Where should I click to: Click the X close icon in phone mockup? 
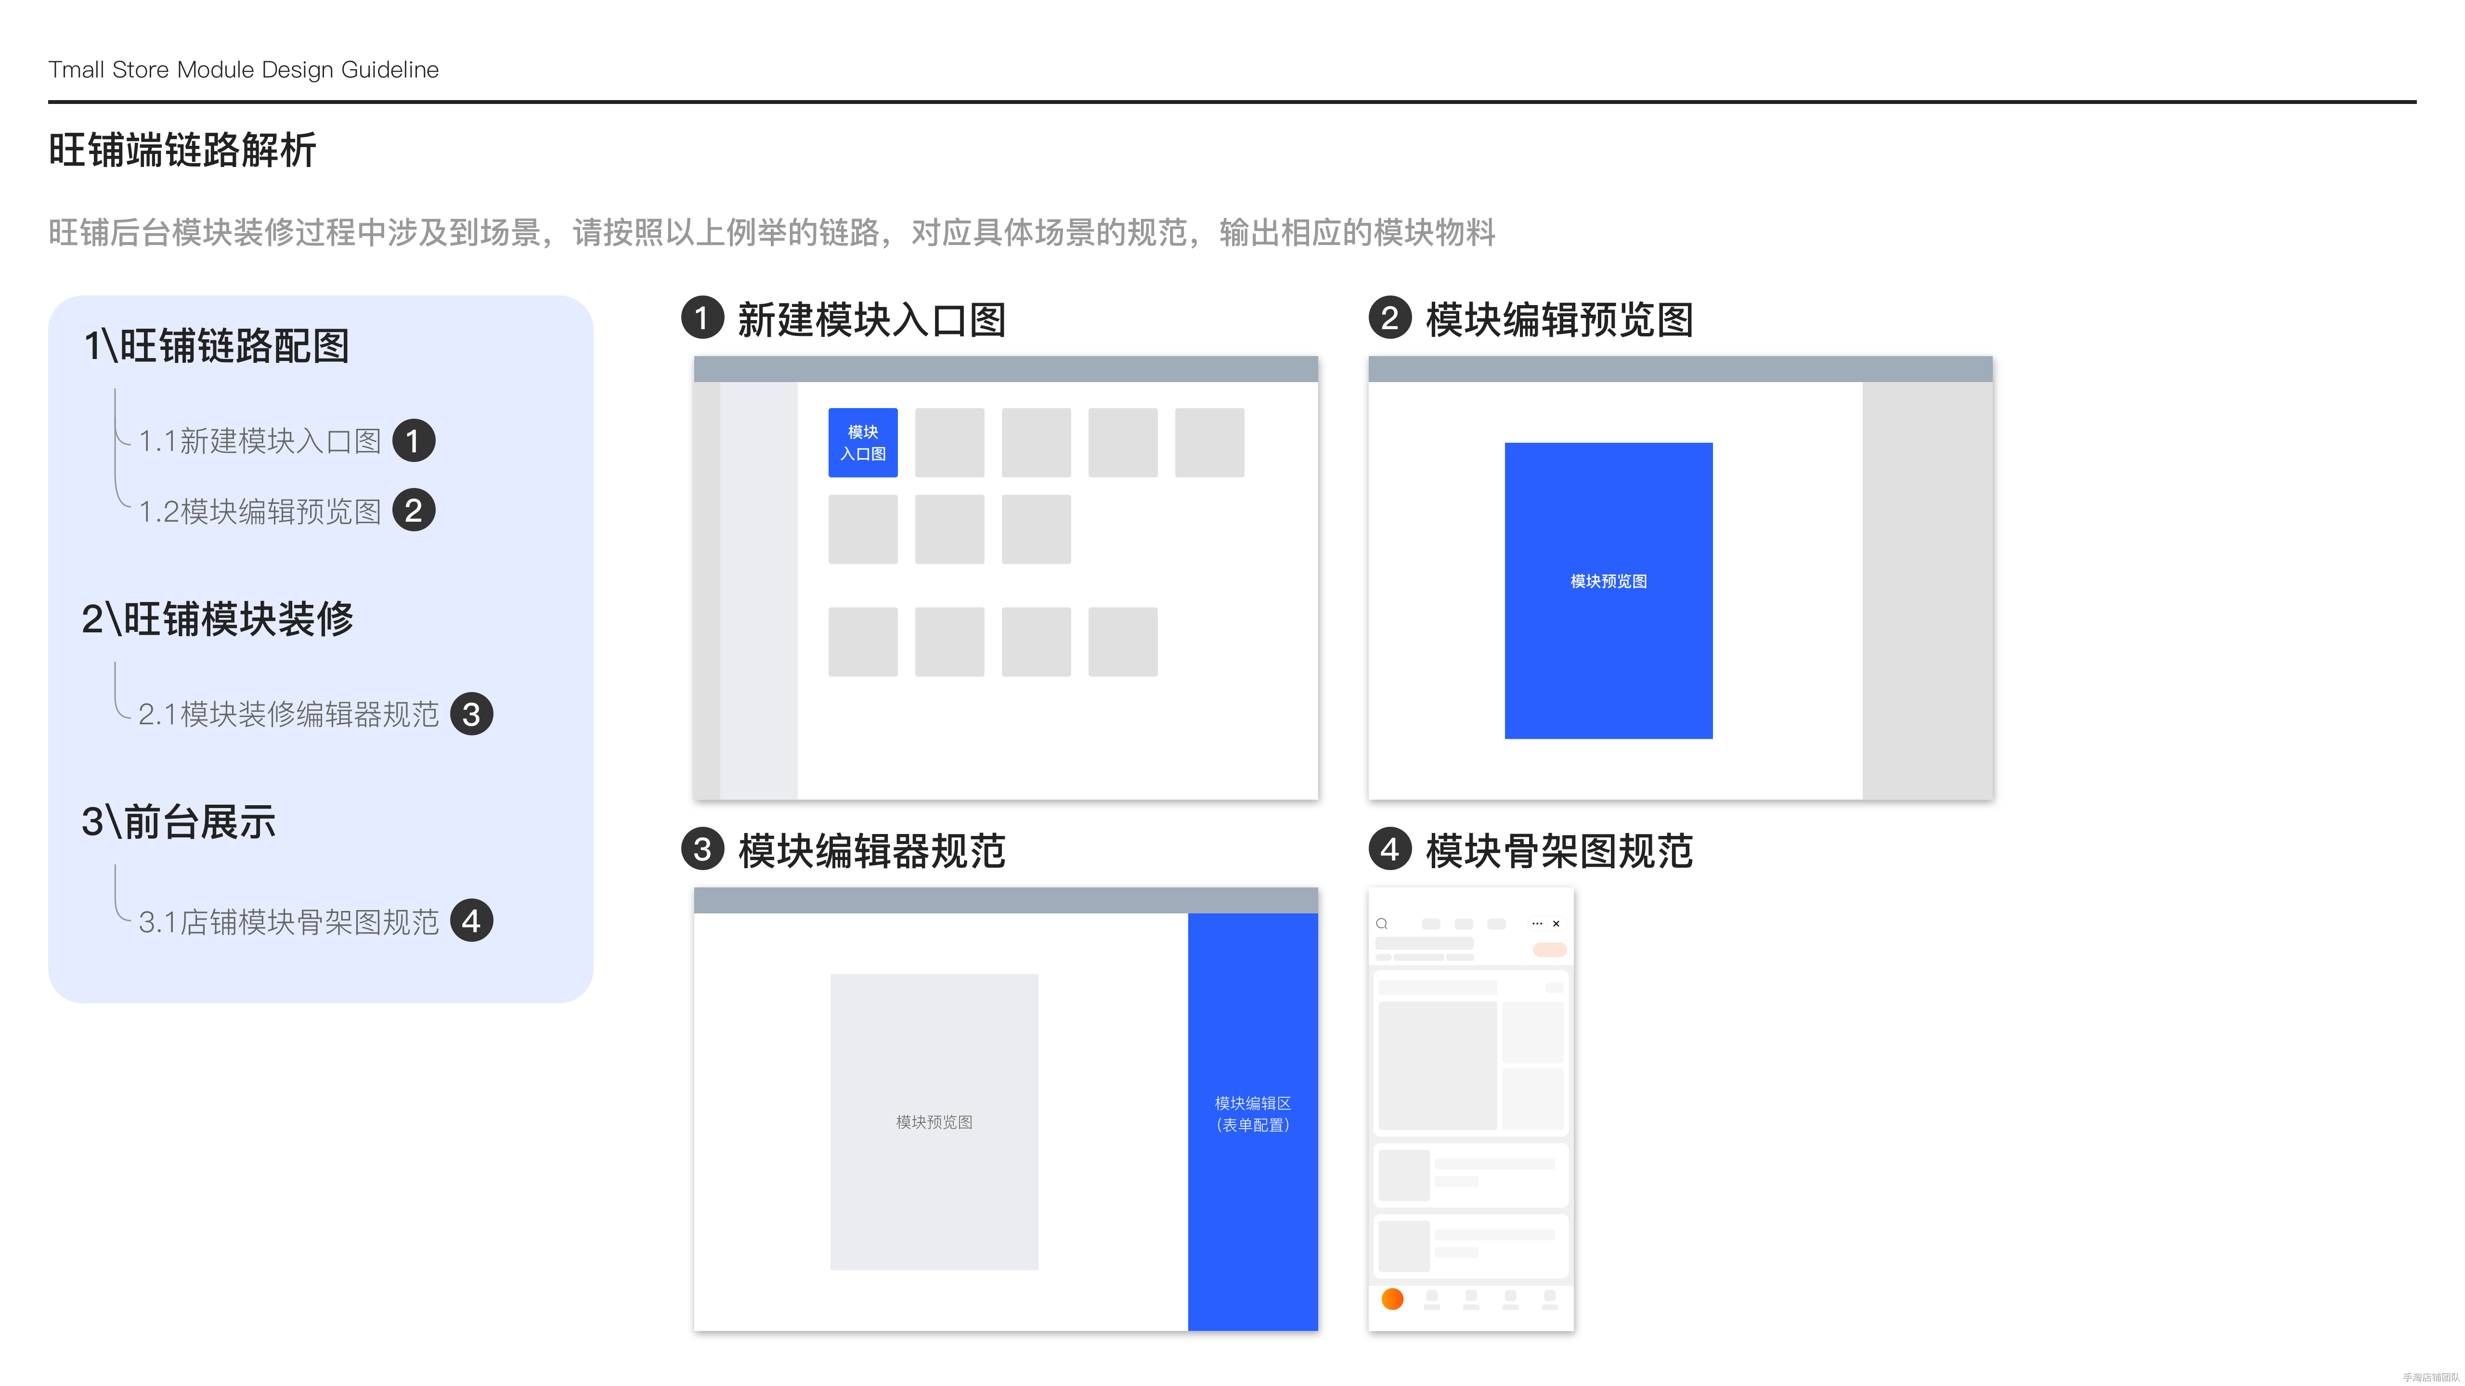[x=1556, y=923]
